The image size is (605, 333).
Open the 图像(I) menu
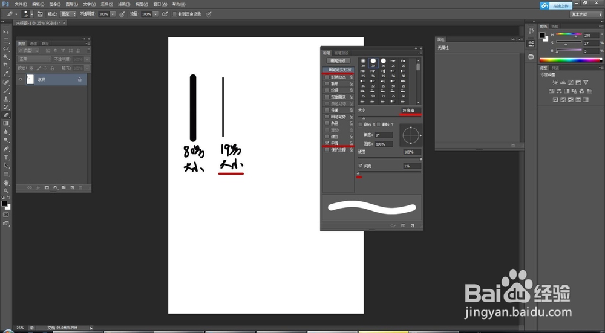(x=55, y=4)
